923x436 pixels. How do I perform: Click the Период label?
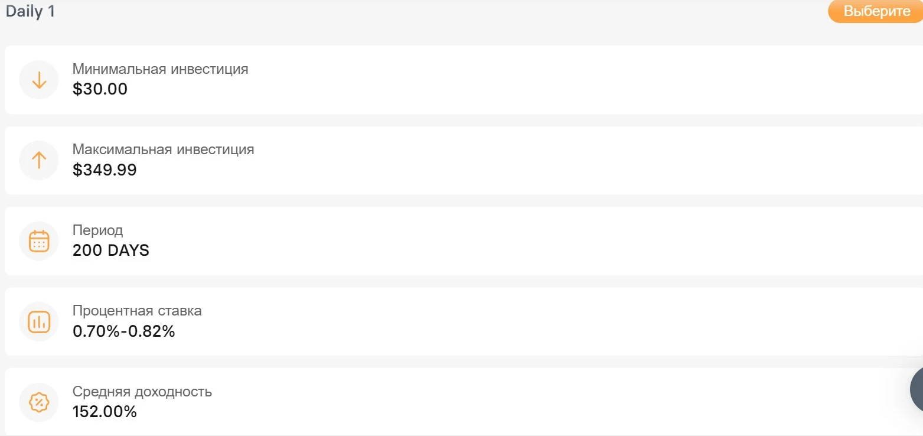pos(97,230)
